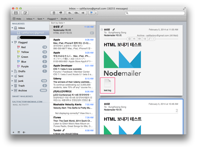Open the Junk mailbox icon

tap(15, 81)
